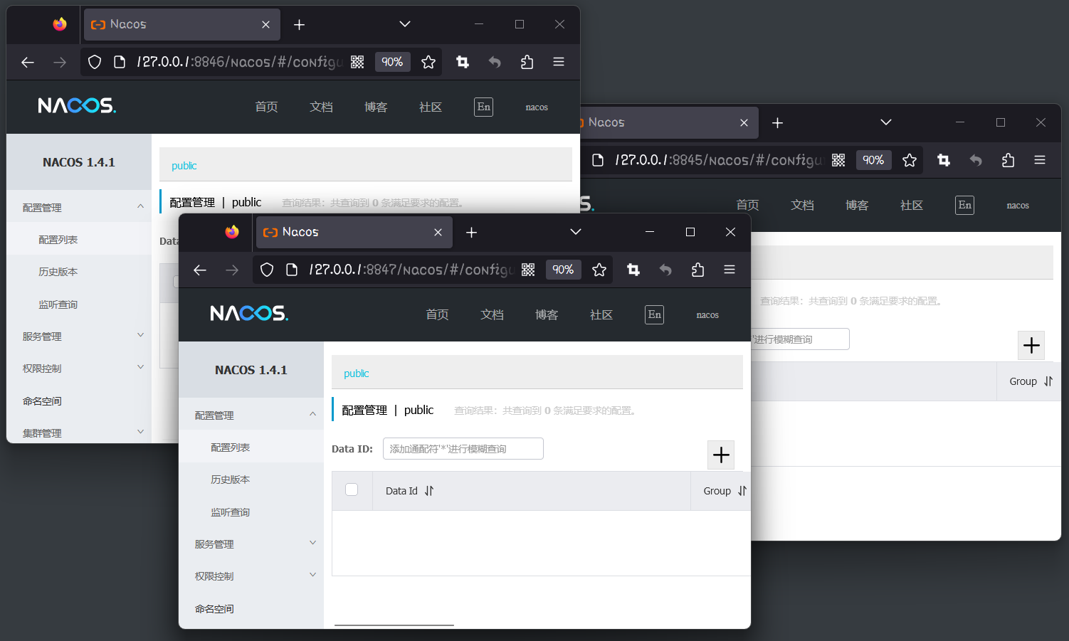Click the crop screenshot icon in the 8846 window
The height and width of the screenshot is (641, 1069).
463,62
